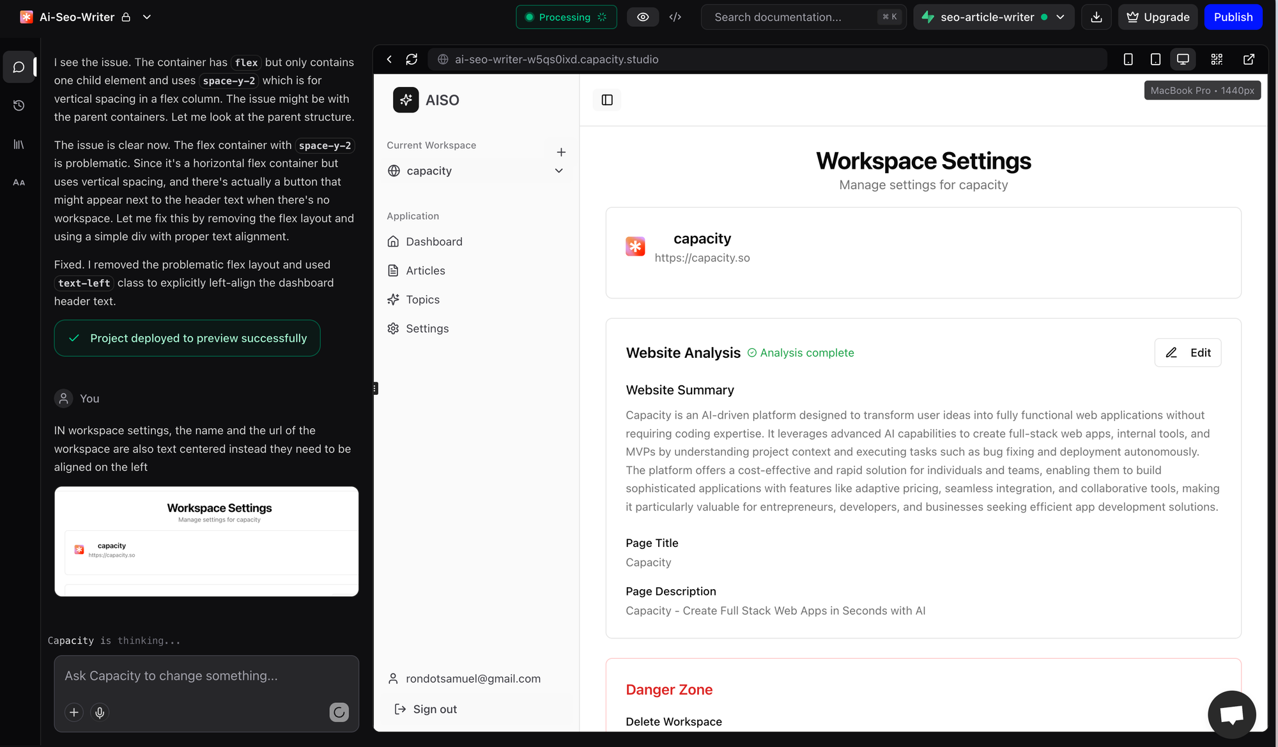The width and height of the screenshot is (1278, 747).
Task: Reload the preview with refresh icon
Action: tap(412, 59)
